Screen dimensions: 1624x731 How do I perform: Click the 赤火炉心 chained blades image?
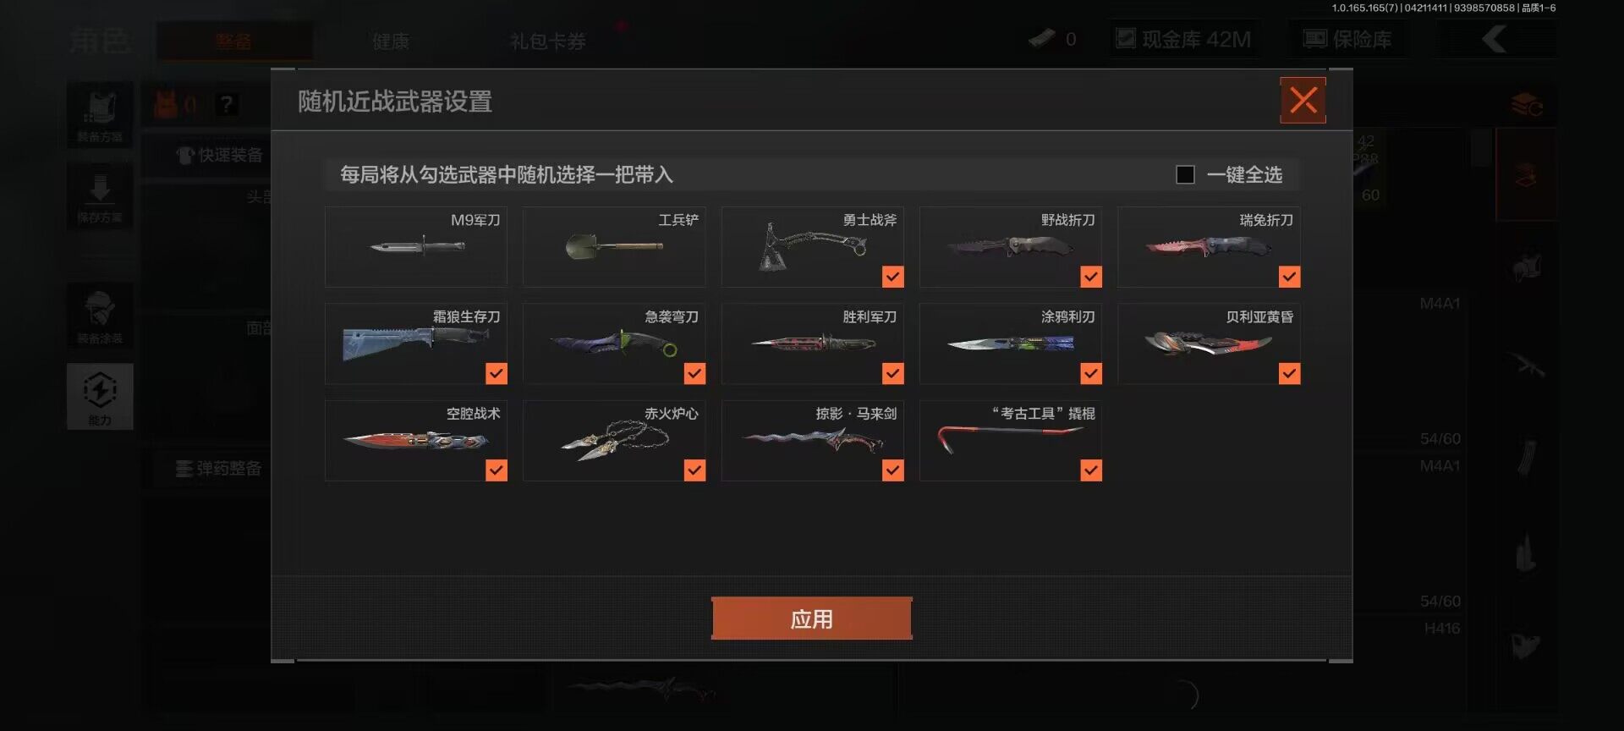pyautogui.click(x=615, y=440)
